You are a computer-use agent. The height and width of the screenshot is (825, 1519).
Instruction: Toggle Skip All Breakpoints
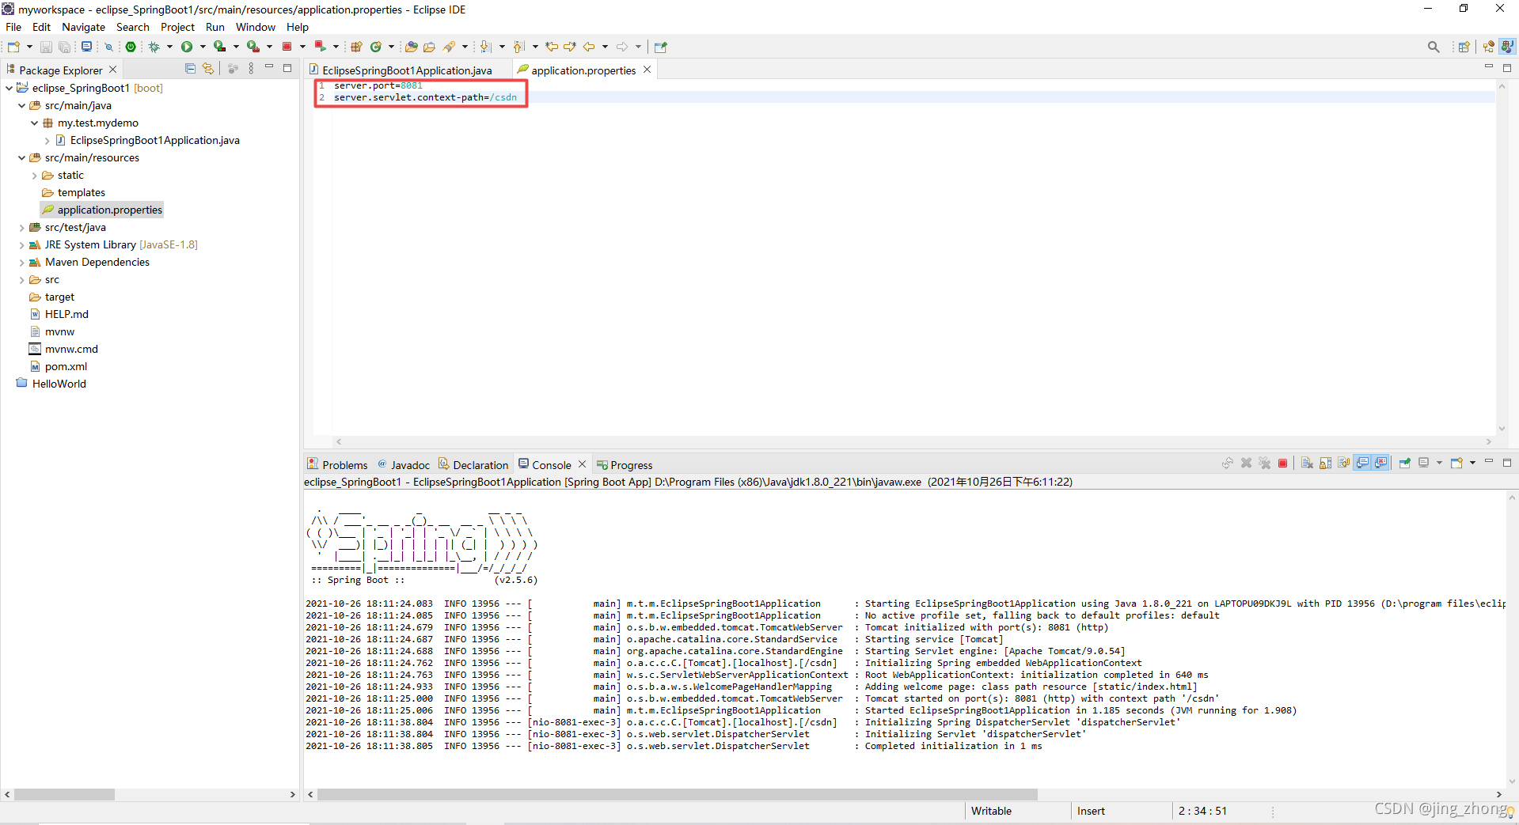109,47
